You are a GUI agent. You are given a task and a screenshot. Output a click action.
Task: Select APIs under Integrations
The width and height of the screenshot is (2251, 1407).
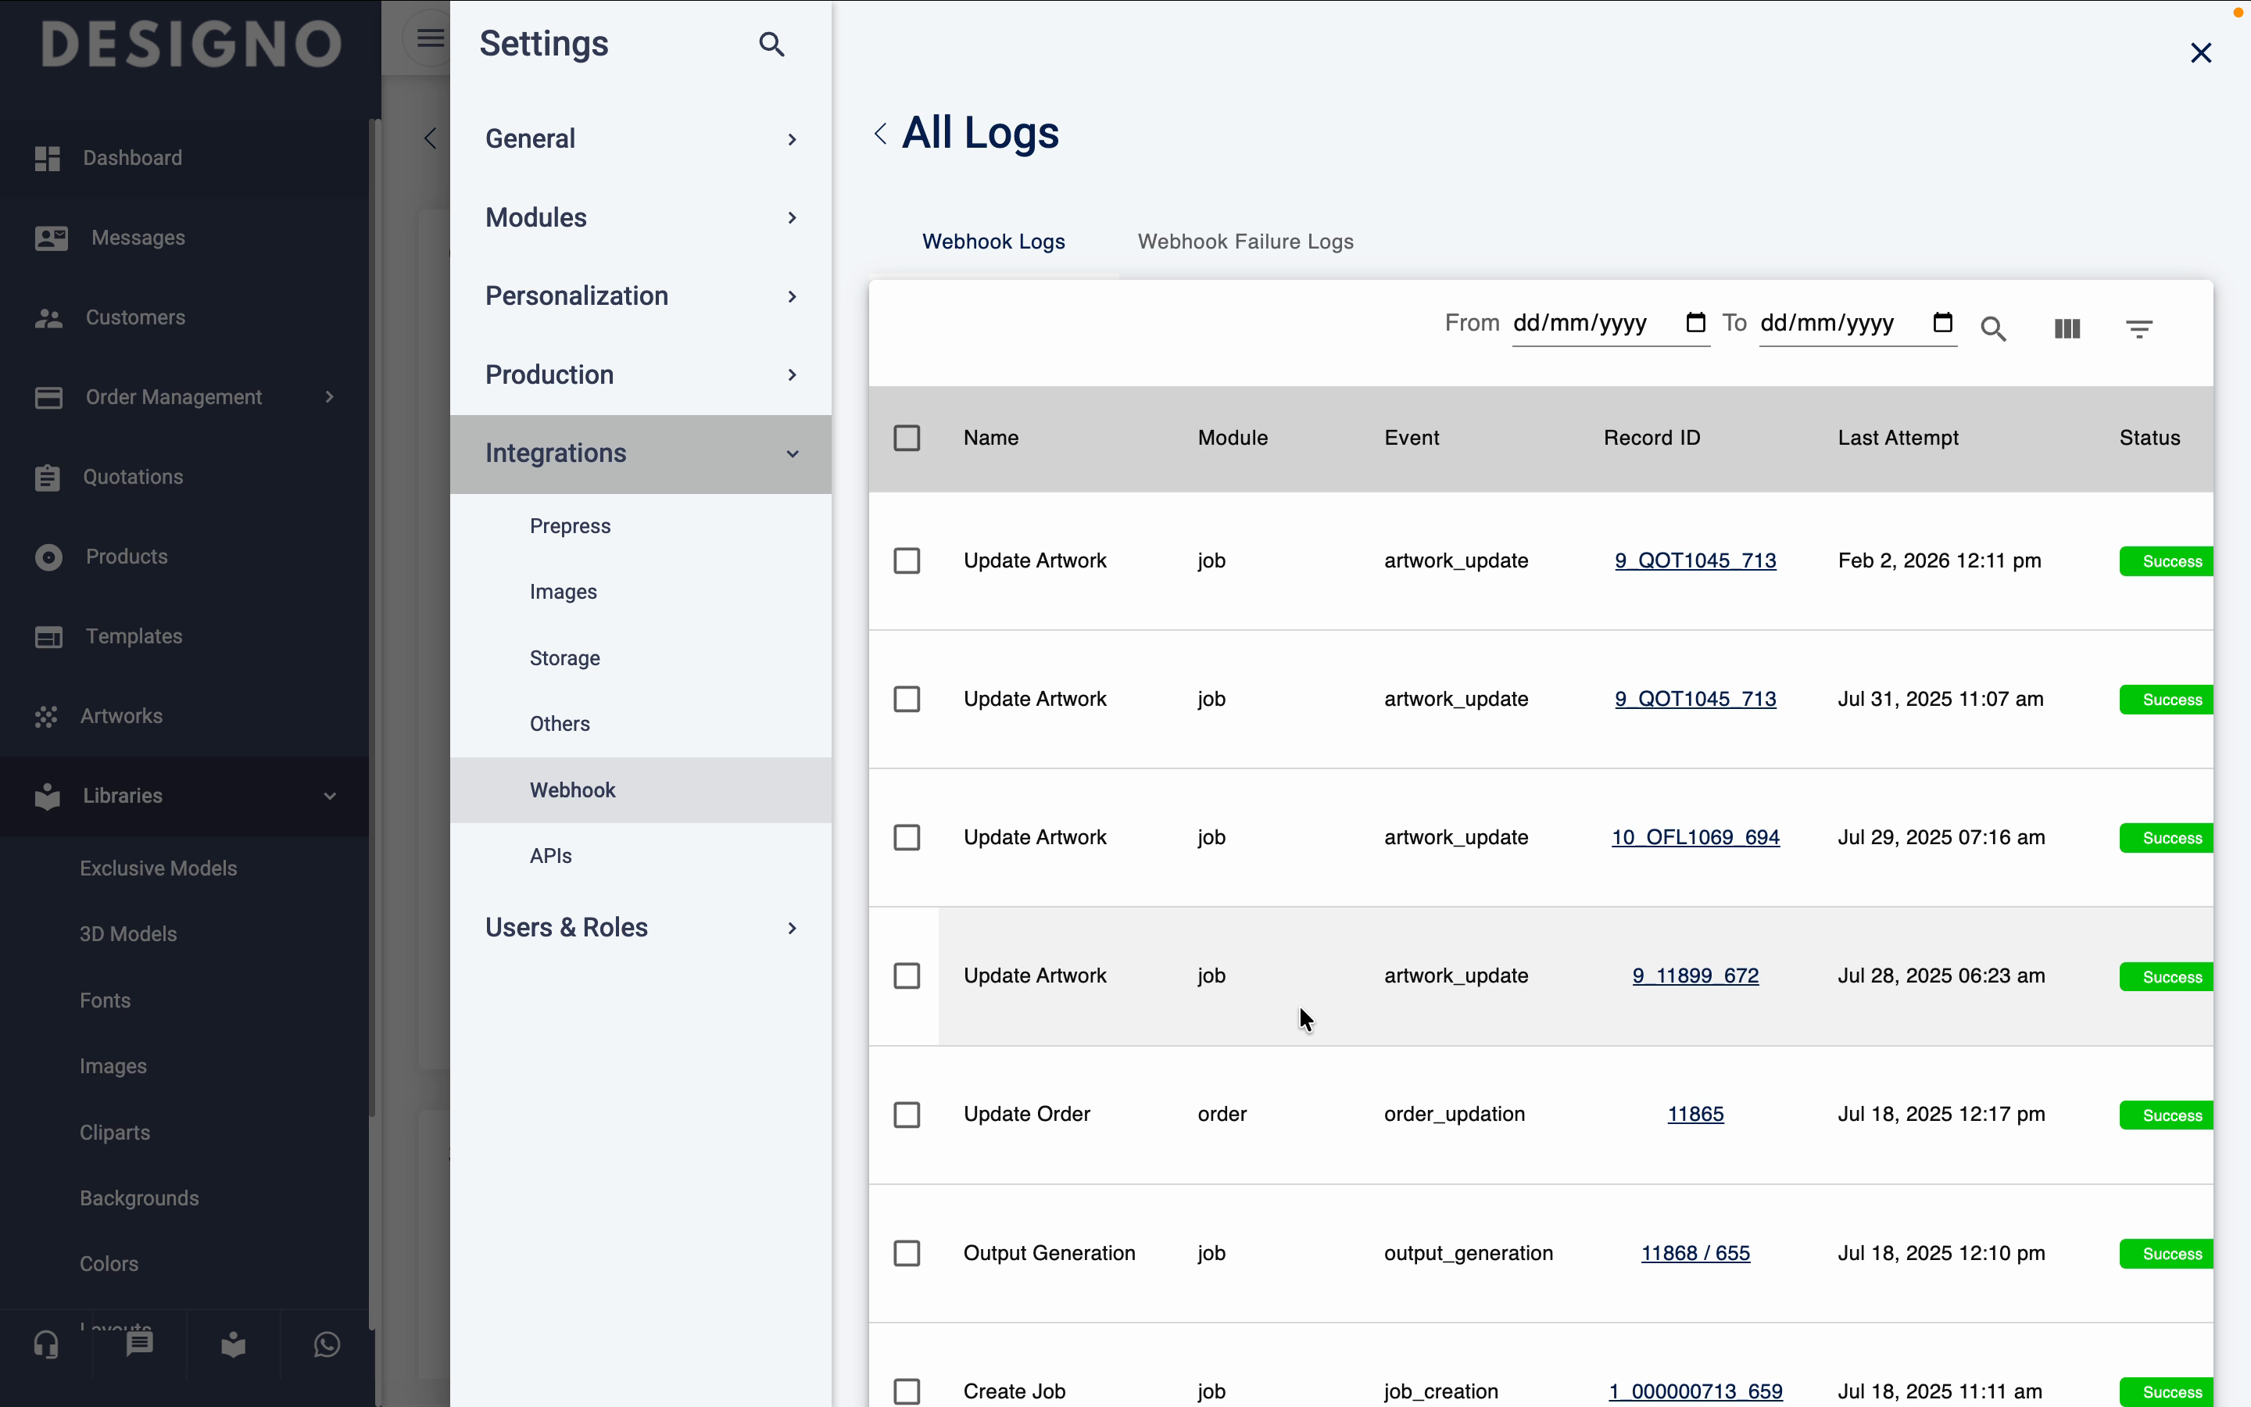click(x=551, y=856)
